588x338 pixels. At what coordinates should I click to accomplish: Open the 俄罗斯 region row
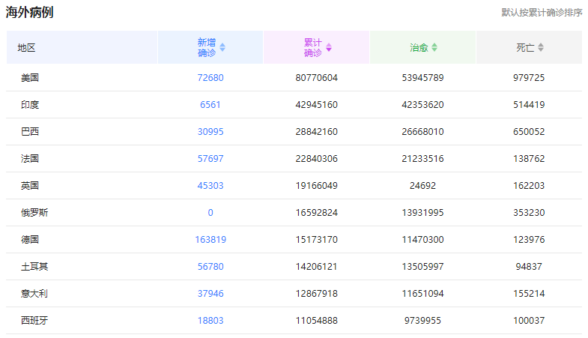pyautogui.click(x=294, y=213)
